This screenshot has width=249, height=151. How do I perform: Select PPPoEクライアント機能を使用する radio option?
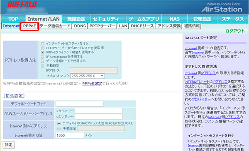pos(43,53)
